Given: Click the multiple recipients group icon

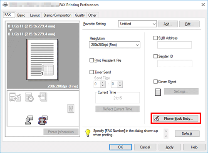Looking at the screenshot, I should (x=42, y=120).
